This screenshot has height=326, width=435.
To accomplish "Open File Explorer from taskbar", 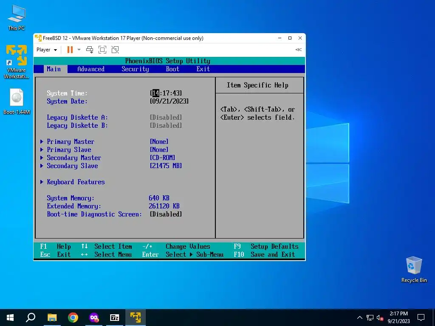I will [52, 318].
